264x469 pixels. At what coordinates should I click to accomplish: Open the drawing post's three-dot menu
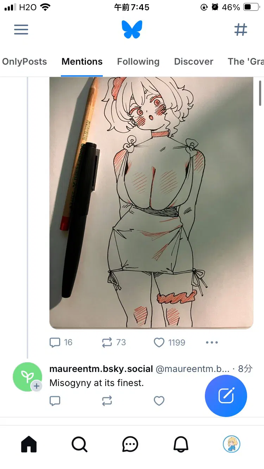pyautogui.click(x=212, y=342)
